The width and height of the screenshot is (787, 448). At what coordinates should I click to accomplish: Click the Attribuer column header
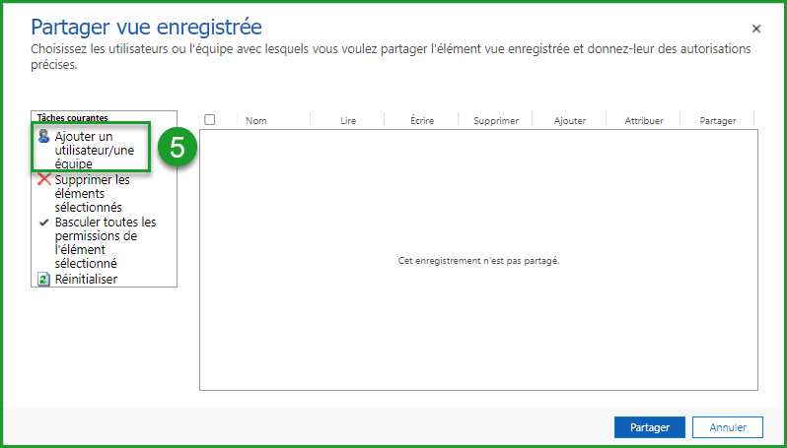click(644, 121)
